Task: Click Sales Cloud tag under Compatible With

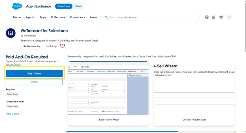Action: point(13,106)
